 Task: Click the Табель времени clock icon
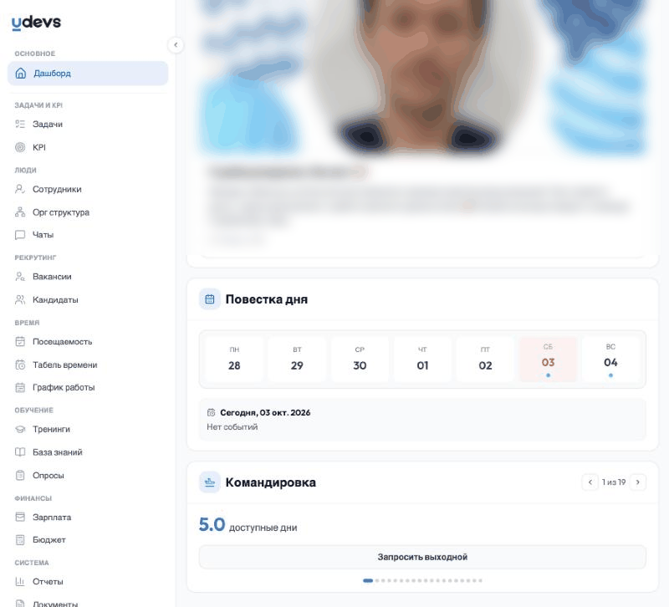20,365
